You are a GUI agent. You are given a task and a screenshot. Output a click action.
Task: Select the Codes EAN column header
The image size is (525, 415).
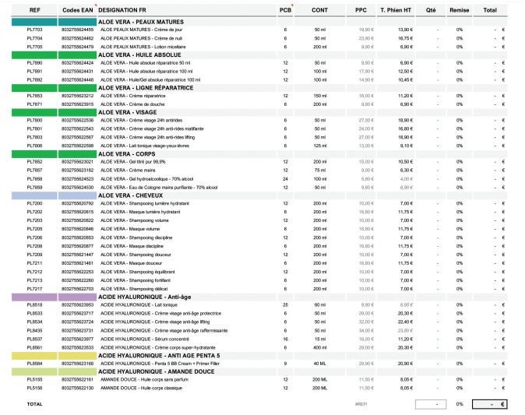[x=78, y=10]
